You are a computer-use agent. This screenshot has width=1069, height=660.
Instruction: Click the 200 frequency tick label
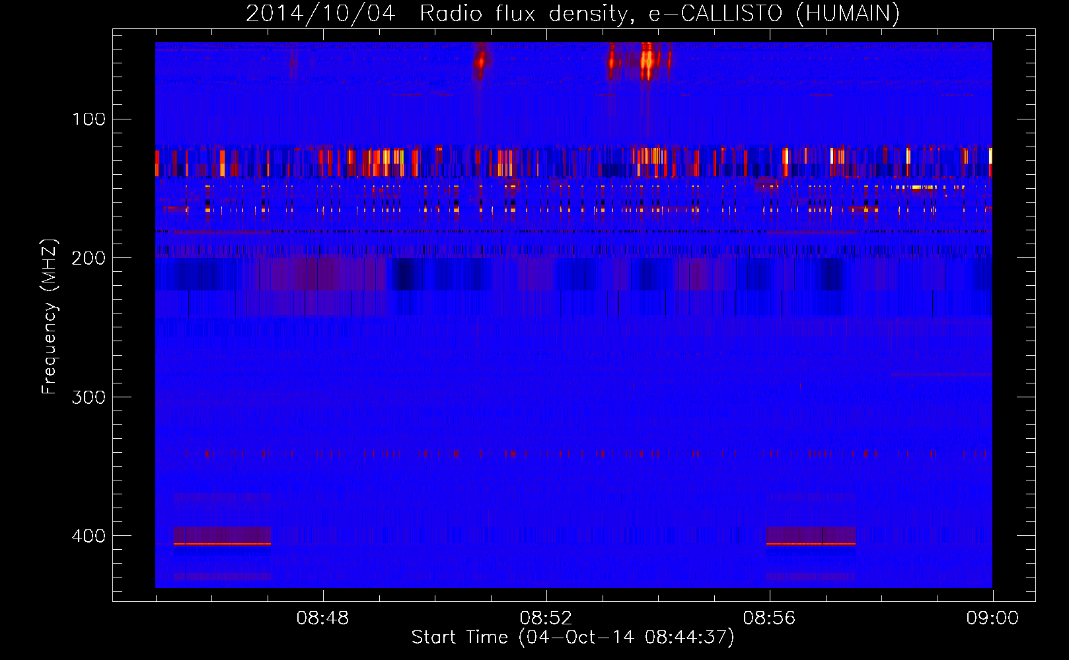coord(89,258)
